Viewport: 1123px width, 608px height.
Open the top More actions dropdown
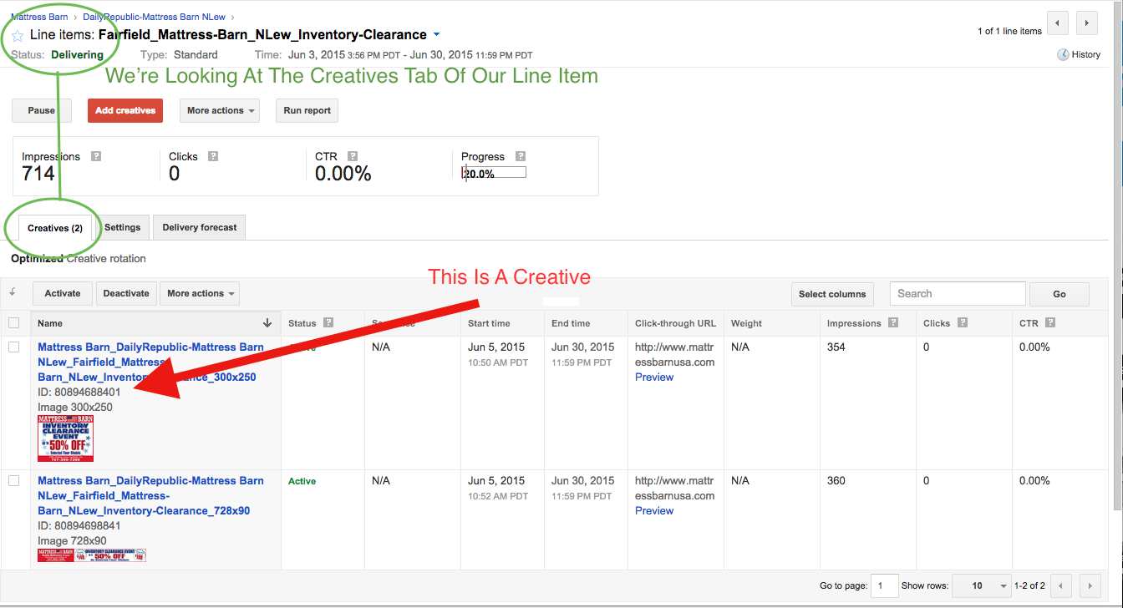point(220,110)
